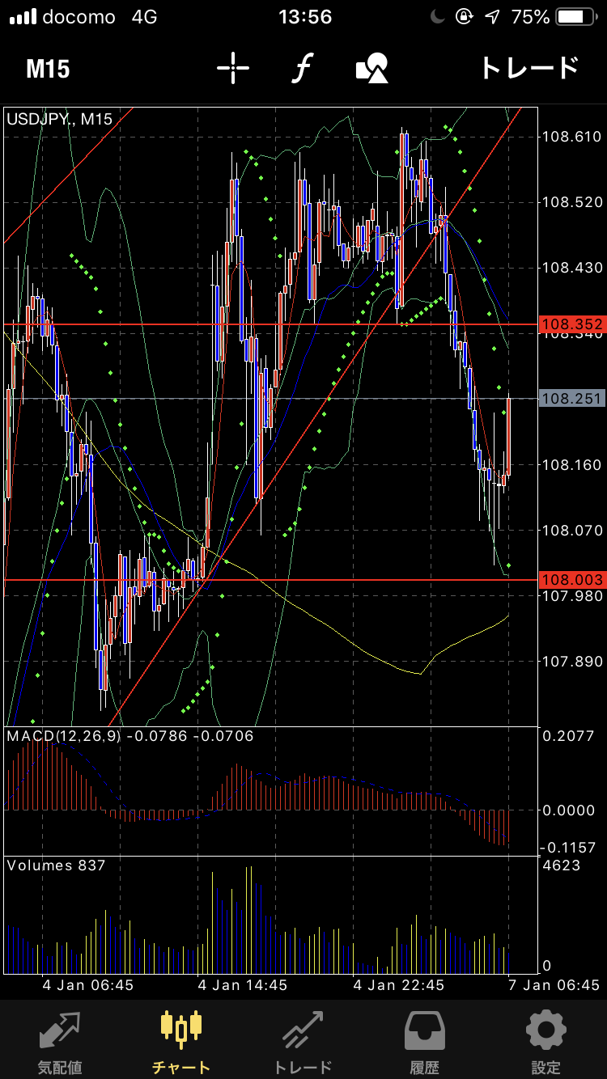Viewport: 607px width, 1079px height.
Task: Open the M15 timeframe selector
Action: [48, 69]
